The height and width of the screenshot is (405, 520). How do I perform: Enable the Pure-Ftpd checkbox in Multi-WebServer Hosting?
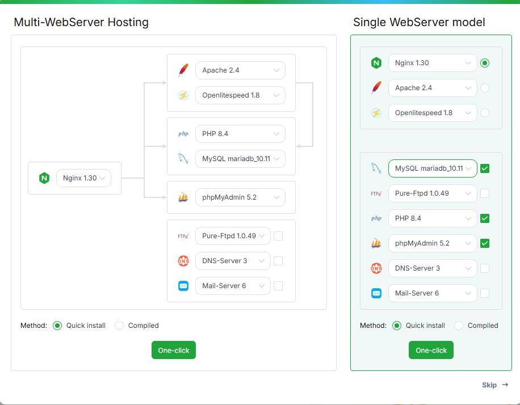click(278, 236)
